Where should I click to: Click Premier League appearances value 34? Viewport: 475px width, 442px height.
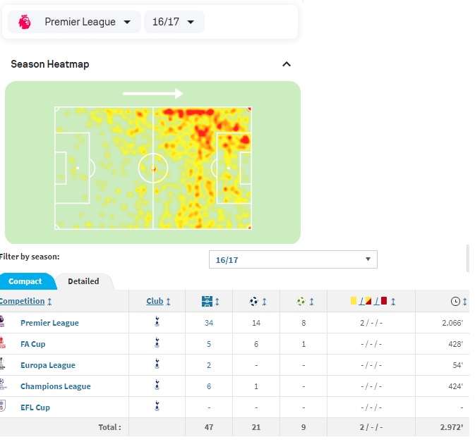click(x=207, y=323)
